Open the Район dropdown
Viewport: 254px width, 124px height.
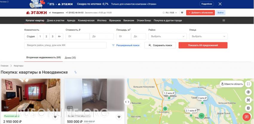point(168,36)
